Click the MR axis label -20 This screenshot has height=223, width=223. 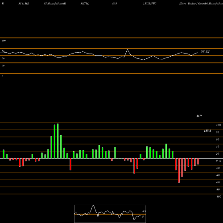218,168
